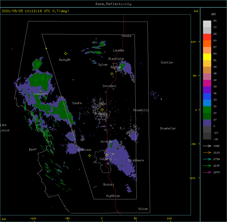227x222 pixels.
Task: Click the Stettler label
Action: pos(167,62)
